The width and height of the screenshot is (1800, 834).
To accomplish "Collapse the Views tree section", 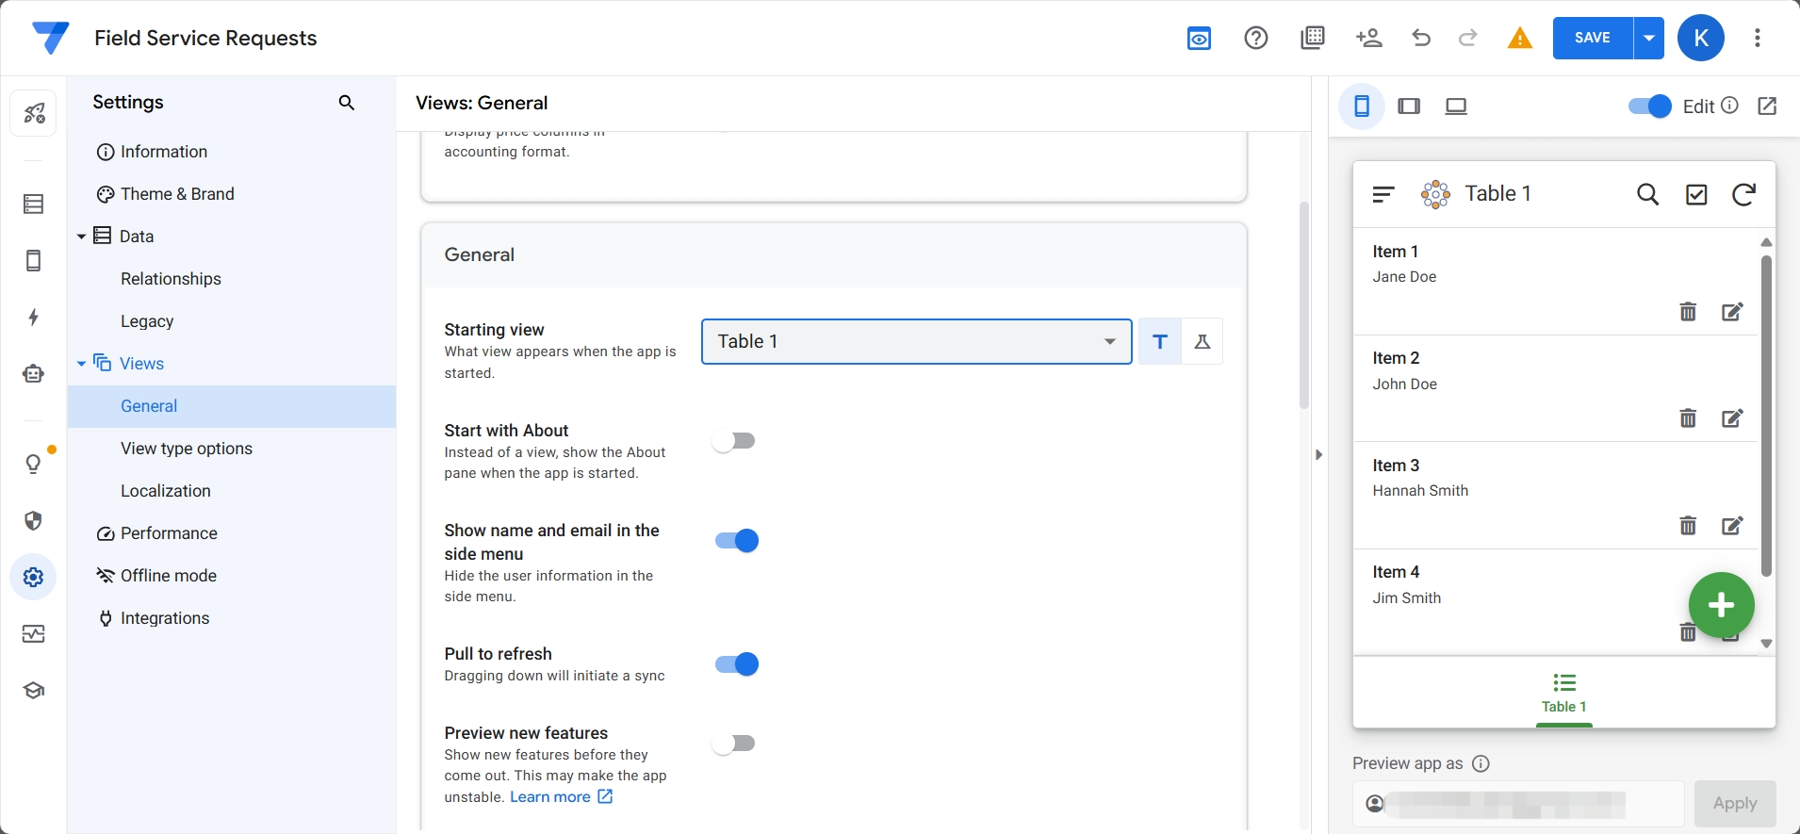I will [x=81, y=364].
